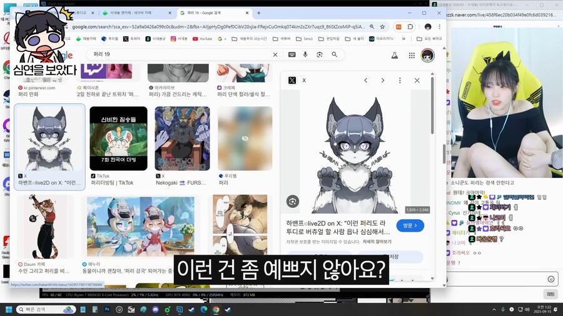Open the Nekogaki FURS X image result
The height and width of the screenshot is (316, 563).
[x=183, y=138]
